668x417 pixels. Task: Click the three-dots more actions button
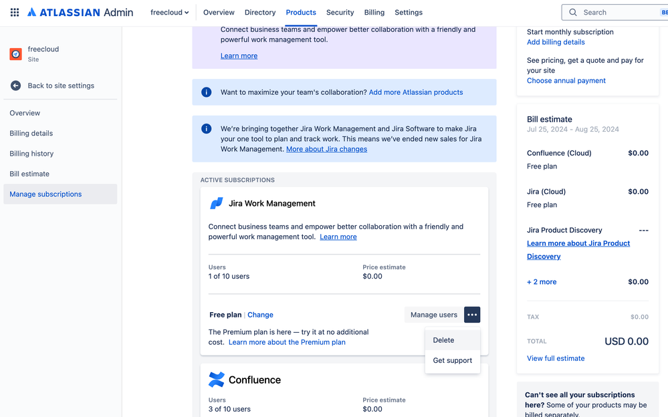pos(472,315)
